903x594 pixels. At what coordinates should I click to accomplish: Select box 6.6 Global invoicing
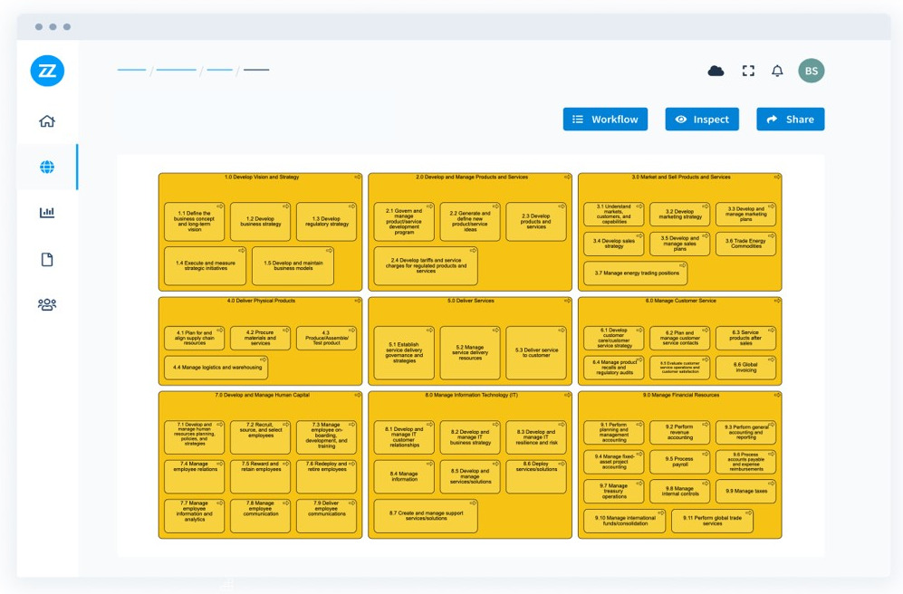(745, 368)
